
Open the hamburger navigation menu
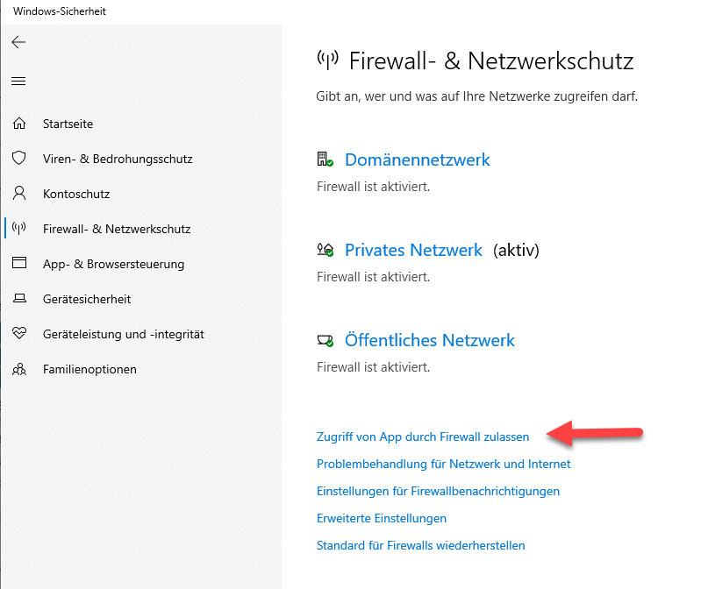coord(18,82)
